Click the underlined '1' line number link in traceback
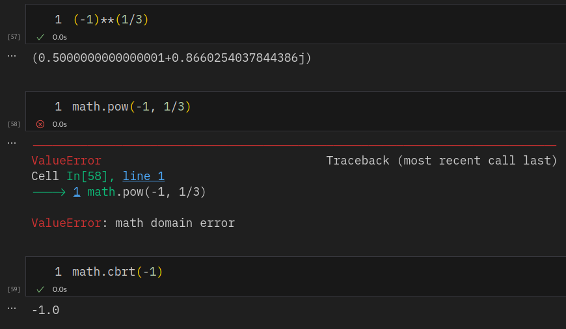 tap(77, 192)
